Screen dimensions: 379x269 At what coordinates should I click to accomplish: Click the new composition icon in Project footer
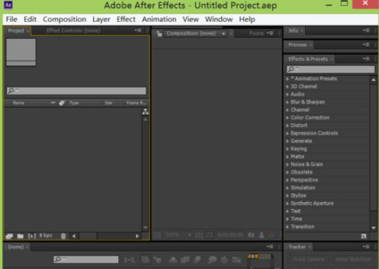(x=32, y=236)
